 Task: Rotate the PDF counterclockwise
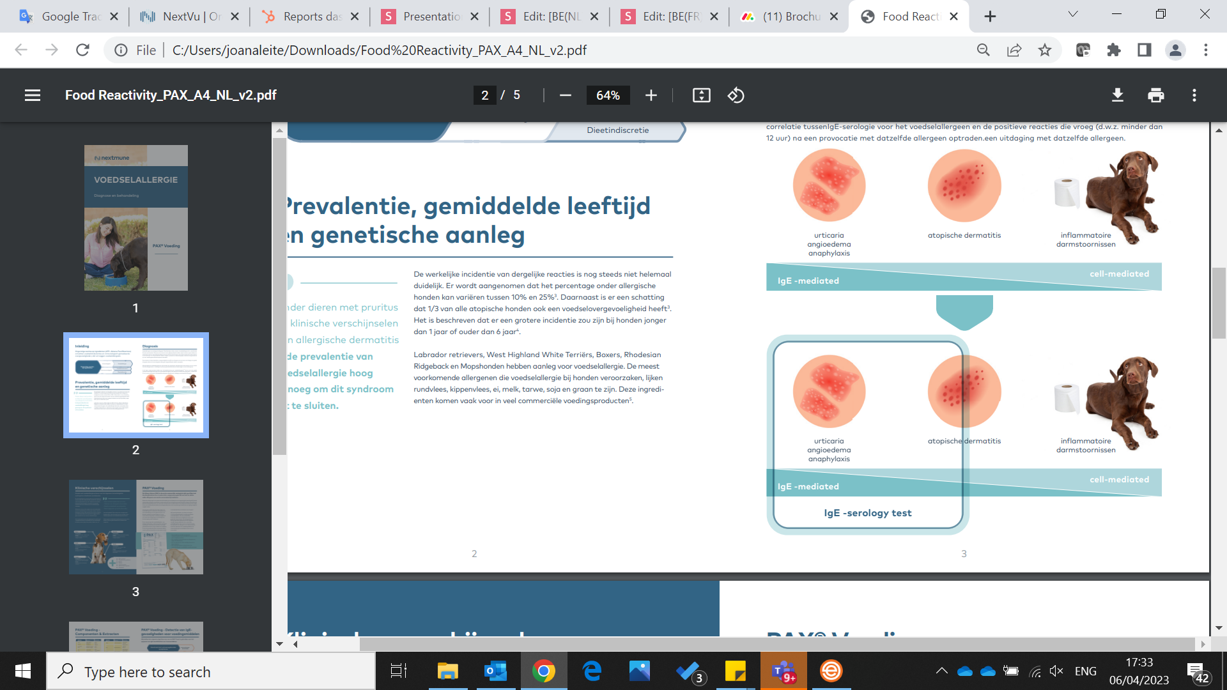tap(736, 95)
